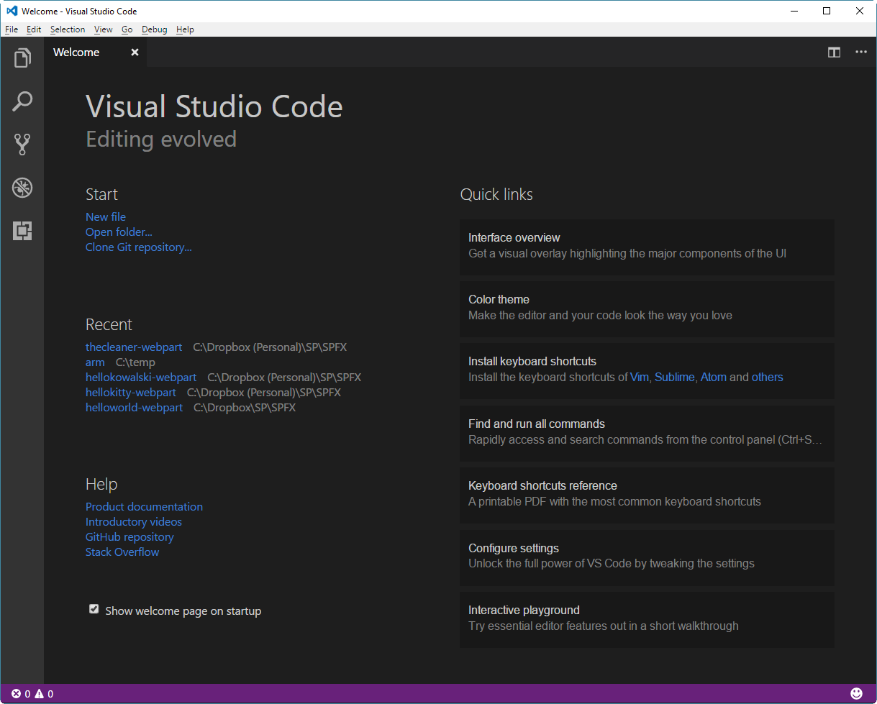
Task: Open the Source Control view icon
Action: pyautogui.click(x=22, y=145)
